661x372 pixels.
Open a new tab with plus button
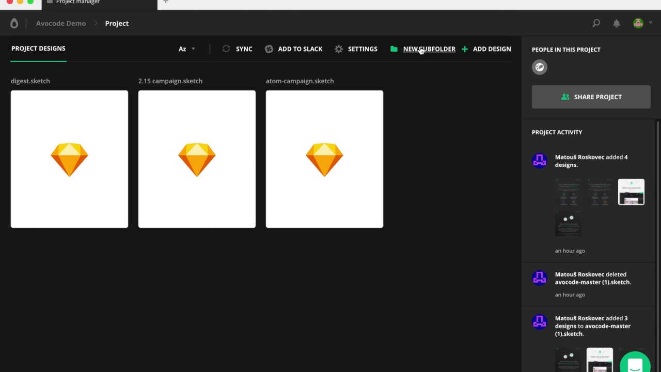tap(166, 2)
